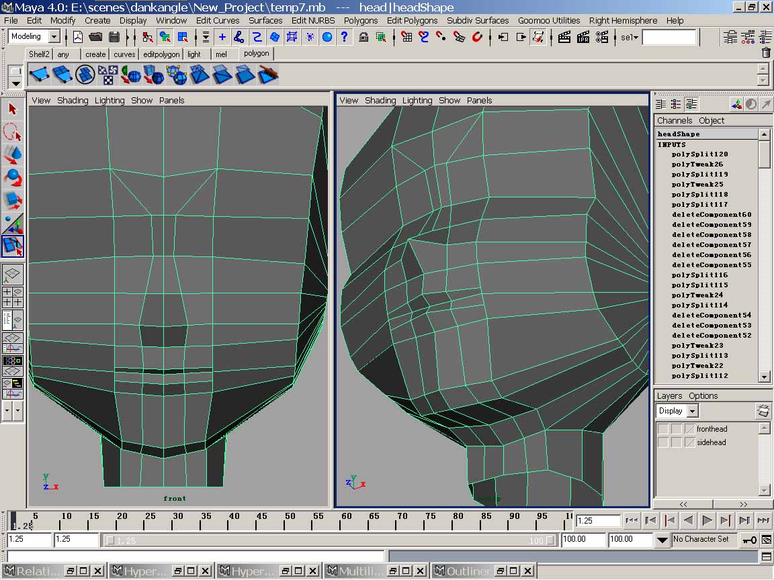
Task: Open the layer Display dropdown
Action: tap(693, 411)
